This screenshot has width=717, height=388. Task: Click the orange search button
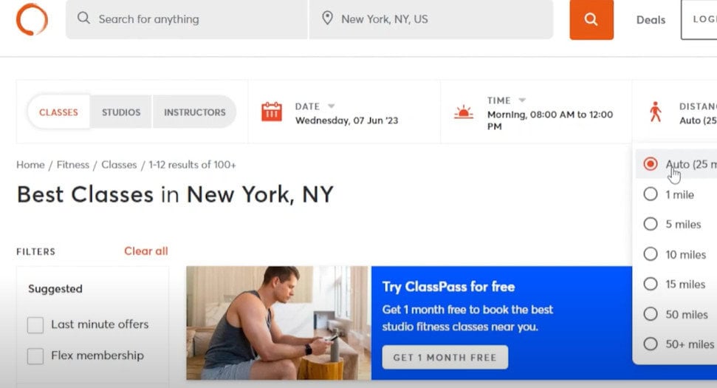click(x=591, y=20)
